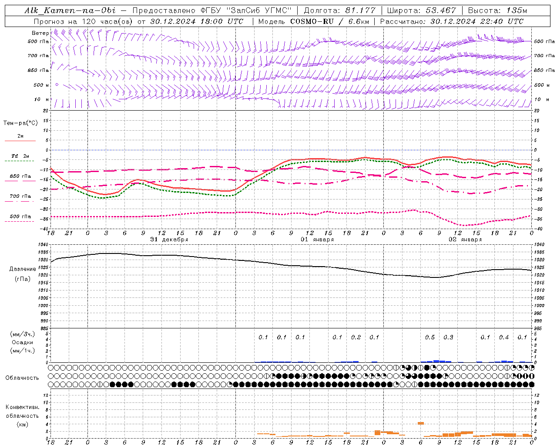Viewport: 557px width, 446px height.
Task: Click the Ветер wind panel label
Action: (x=40, y=33)
